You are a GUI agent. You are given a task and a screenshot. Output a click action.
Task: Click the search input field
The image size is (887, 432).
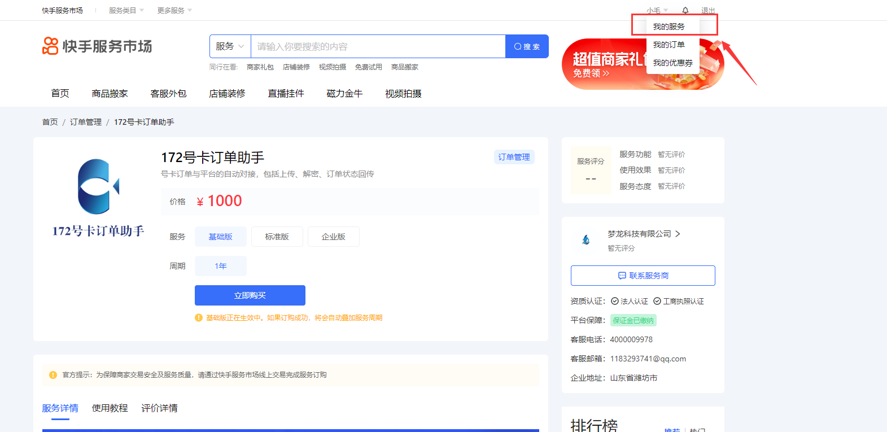click(x=378, y=46)
